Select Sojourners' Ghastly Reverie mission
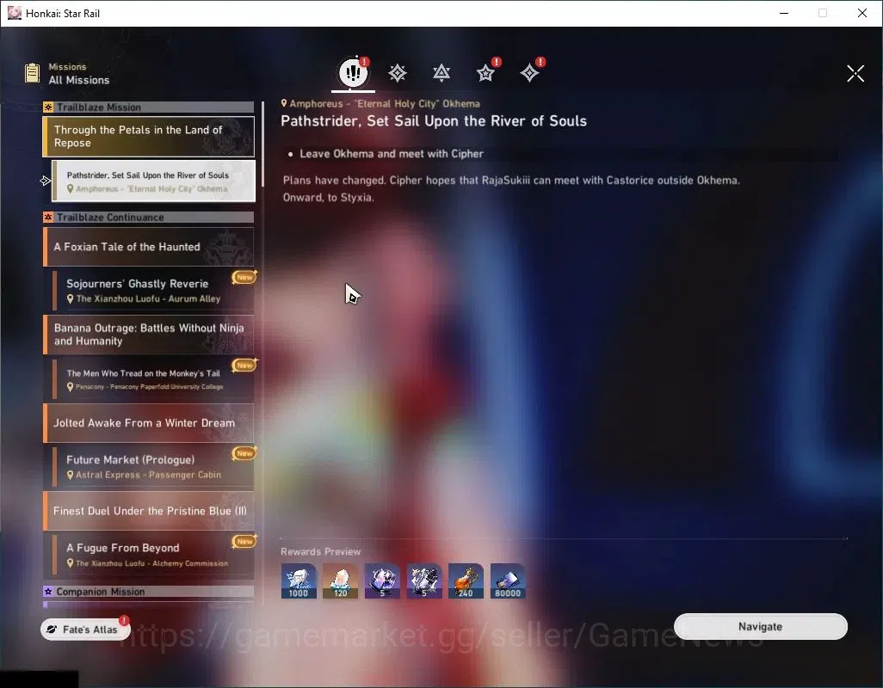This screenshot has height=688, width=883. 153,291
